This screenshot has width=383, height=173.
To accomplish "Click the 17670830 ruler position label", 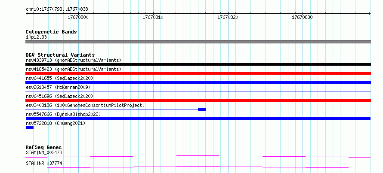I will pos(302,17).
